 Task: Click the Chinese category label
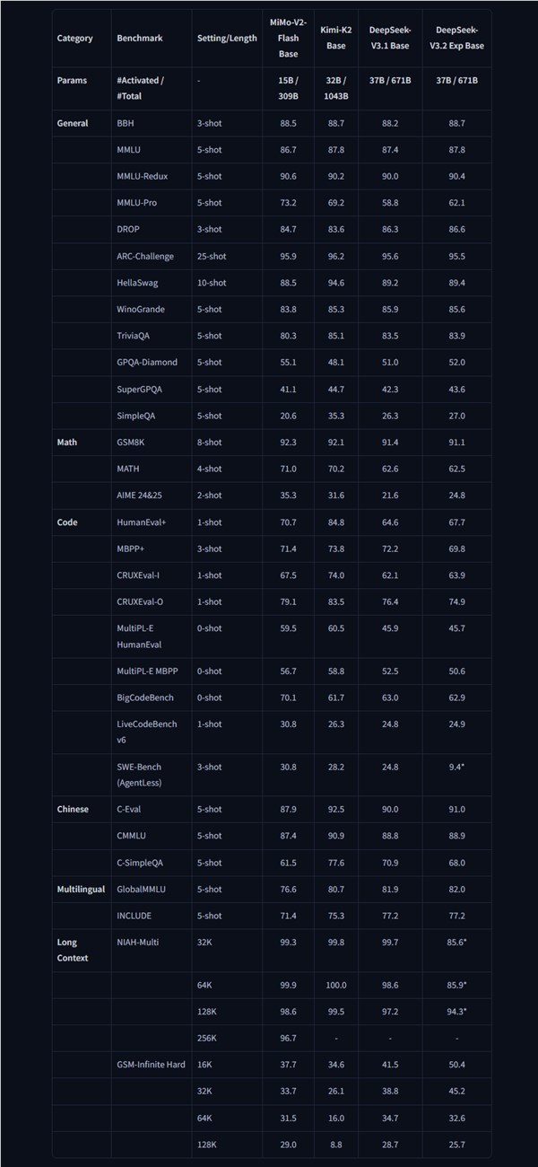click(73, 809)
